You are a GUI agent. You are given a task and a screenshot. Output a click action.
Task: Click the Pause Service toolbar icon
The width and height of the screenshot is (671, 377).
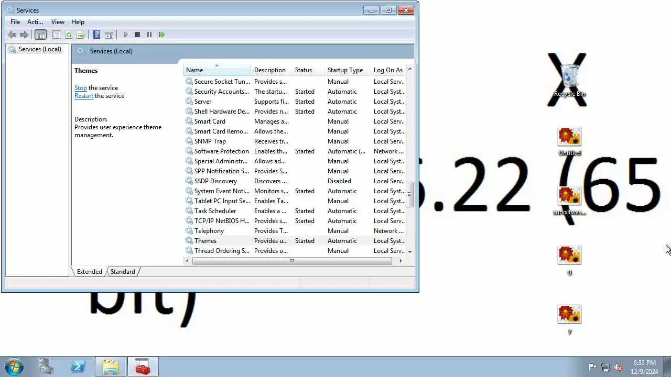(149, 35)
